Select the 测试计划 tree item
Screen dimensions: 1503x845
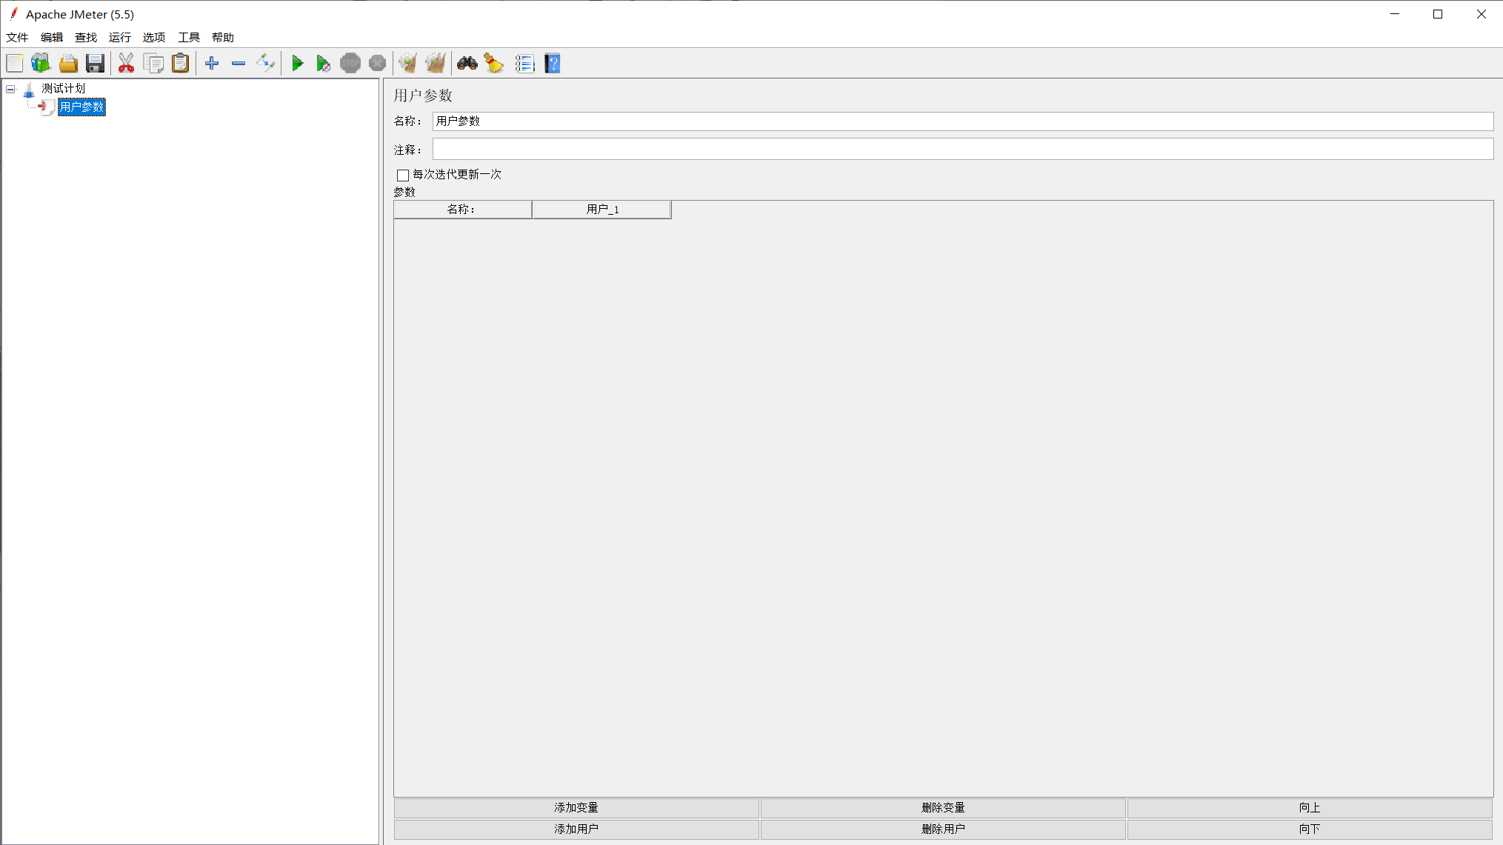coord(64,89)
